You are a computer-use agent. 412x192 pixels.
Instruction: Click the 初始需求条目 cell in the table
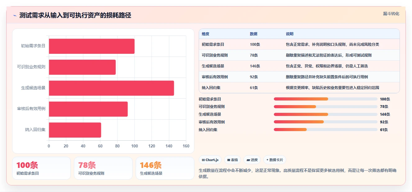coord(213,45)
